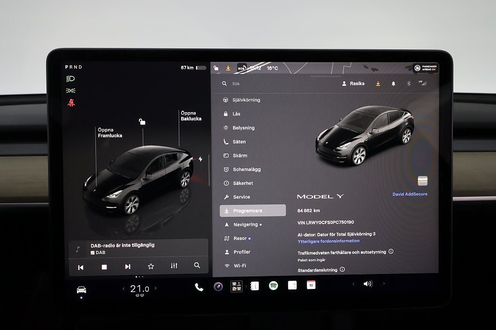The width and height of the screenshot is (496, 330).
Task: Search media with magnifier icon
Action: (x=197, y=265)
